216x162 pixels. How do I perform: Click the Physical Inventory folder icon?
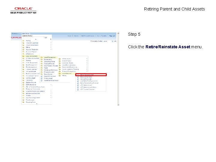tap(41, 72)
